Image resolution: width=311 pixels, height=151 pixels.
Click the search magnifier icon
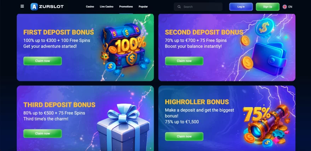179,7
